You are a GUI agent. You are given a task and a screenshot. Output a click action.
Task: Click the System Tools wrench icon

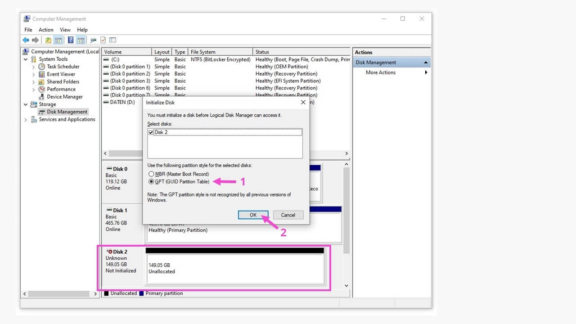click(x=34, y=59)
